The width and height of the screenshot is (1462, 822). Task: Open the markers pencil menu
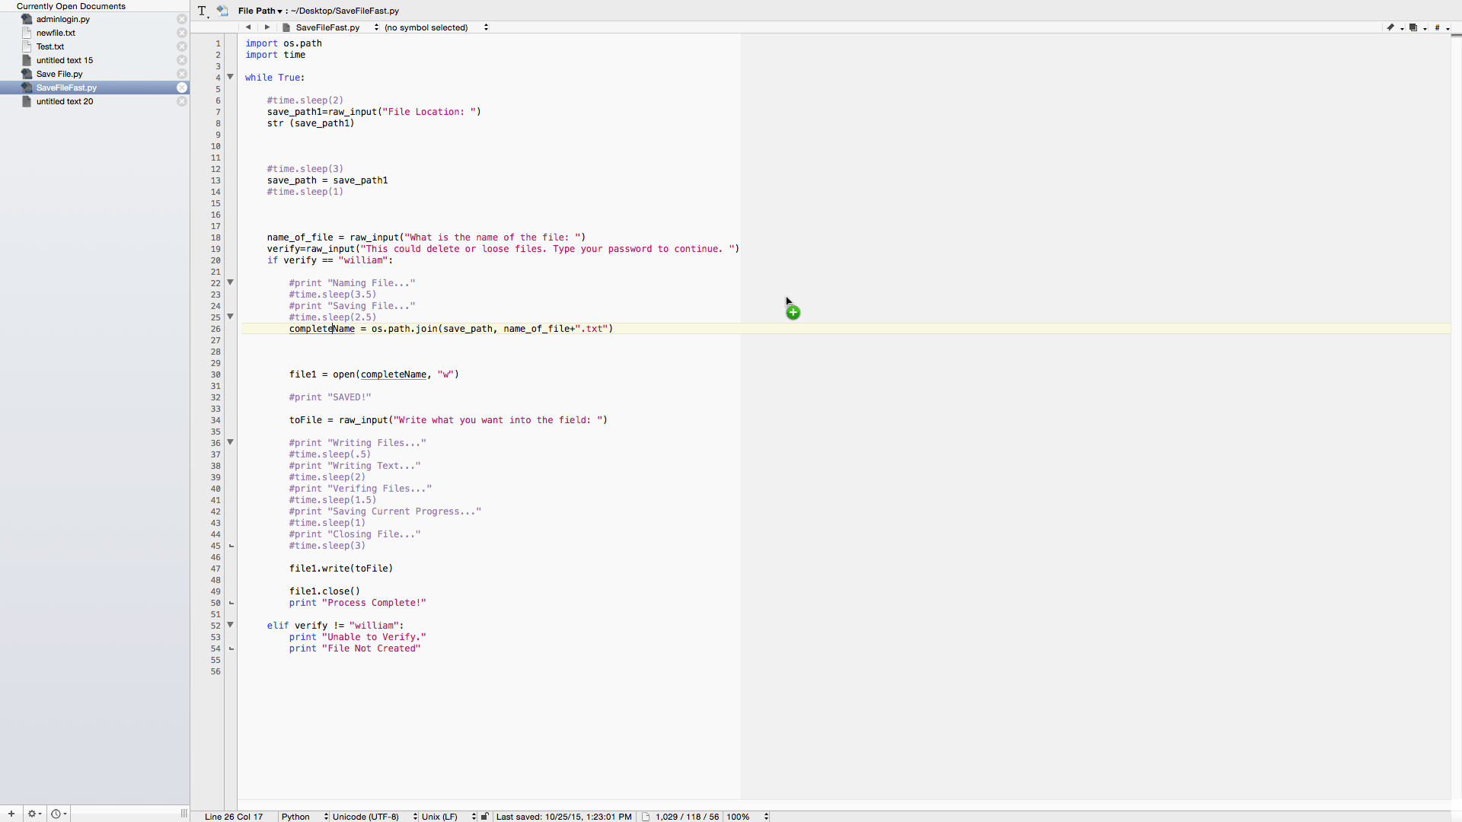tap(1393, 27)
